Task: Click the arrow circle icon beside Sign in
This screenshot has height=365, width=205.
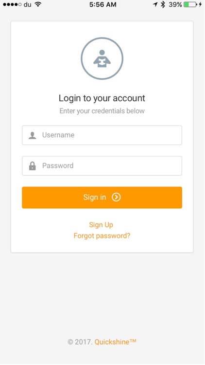Action: tap(116, 197)
